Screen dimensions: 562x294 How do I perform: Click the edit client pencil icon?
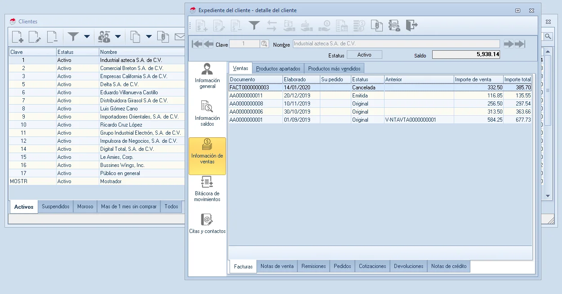click(35, 37)
